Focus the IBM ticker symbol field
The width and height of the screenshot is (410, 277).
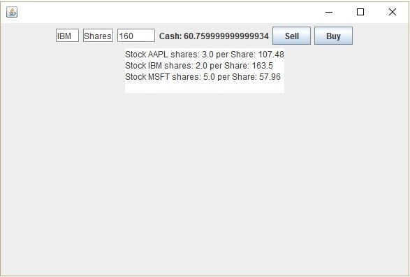coord(67,36)
